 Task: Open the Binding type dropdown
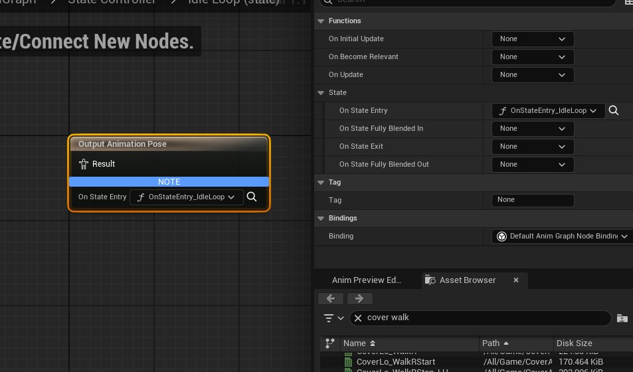562,236
